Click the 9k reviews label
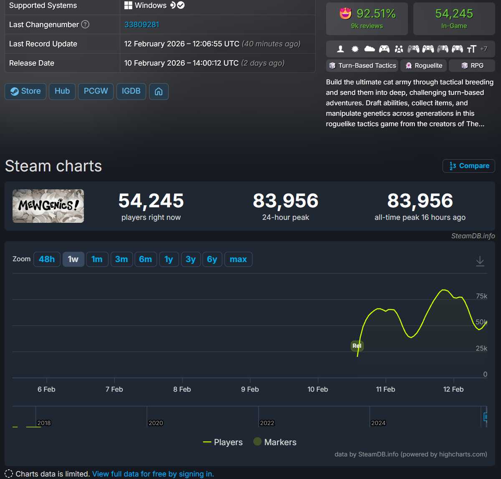The width and height of the screenshot is (501, 479). (x=367, y=26)
